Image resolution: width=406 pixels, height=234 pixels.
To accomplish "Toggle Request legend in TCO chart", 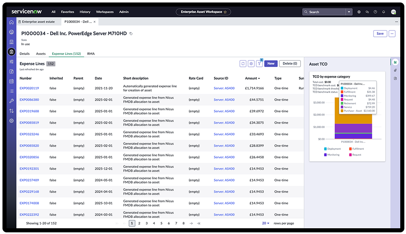I will pyautogui.click(x=355, y=155).
